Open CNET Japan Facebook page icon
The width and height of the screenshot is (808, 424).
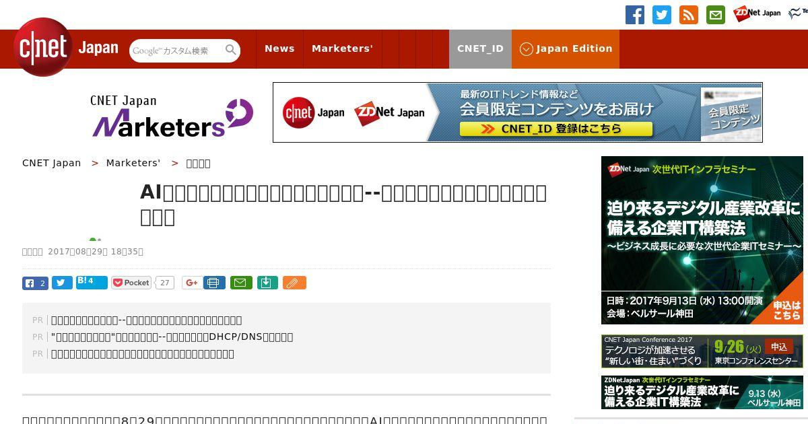point(635,15)
